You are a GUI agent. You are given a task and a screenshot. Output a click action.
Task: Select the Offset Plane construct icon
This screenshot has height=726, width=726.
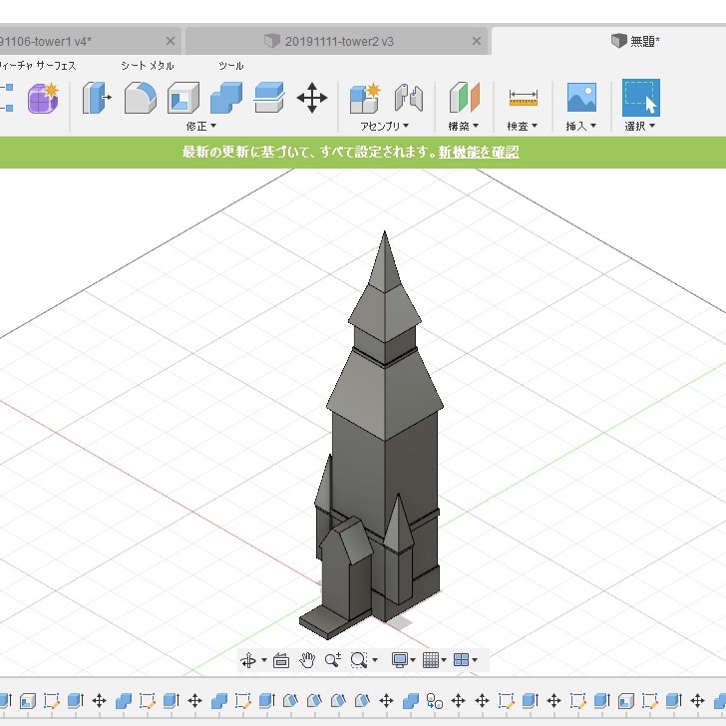coord(465,98)
